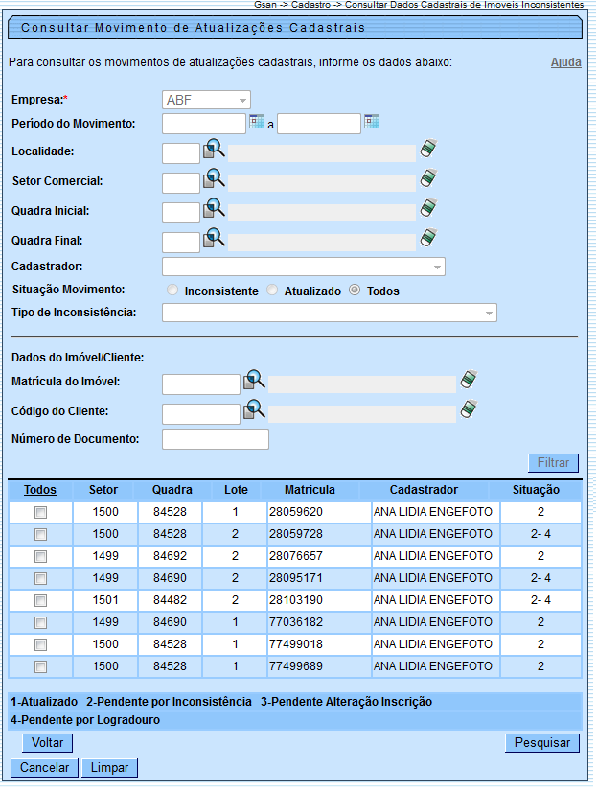The height and width of the screenshot is (792, 597).
Task: Tick the checkbox for matrícula 77499689
Action: tap(40, 666)
